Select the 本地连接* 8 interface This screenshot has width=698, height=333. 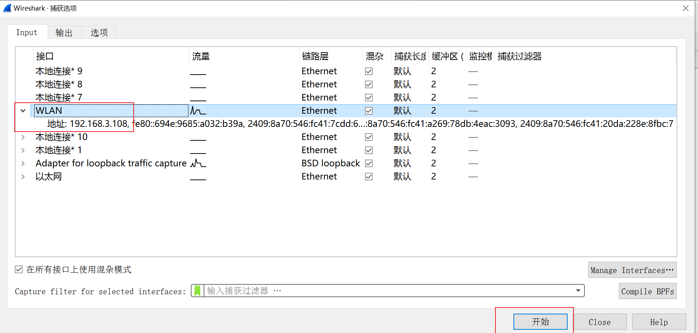point(59,84)
